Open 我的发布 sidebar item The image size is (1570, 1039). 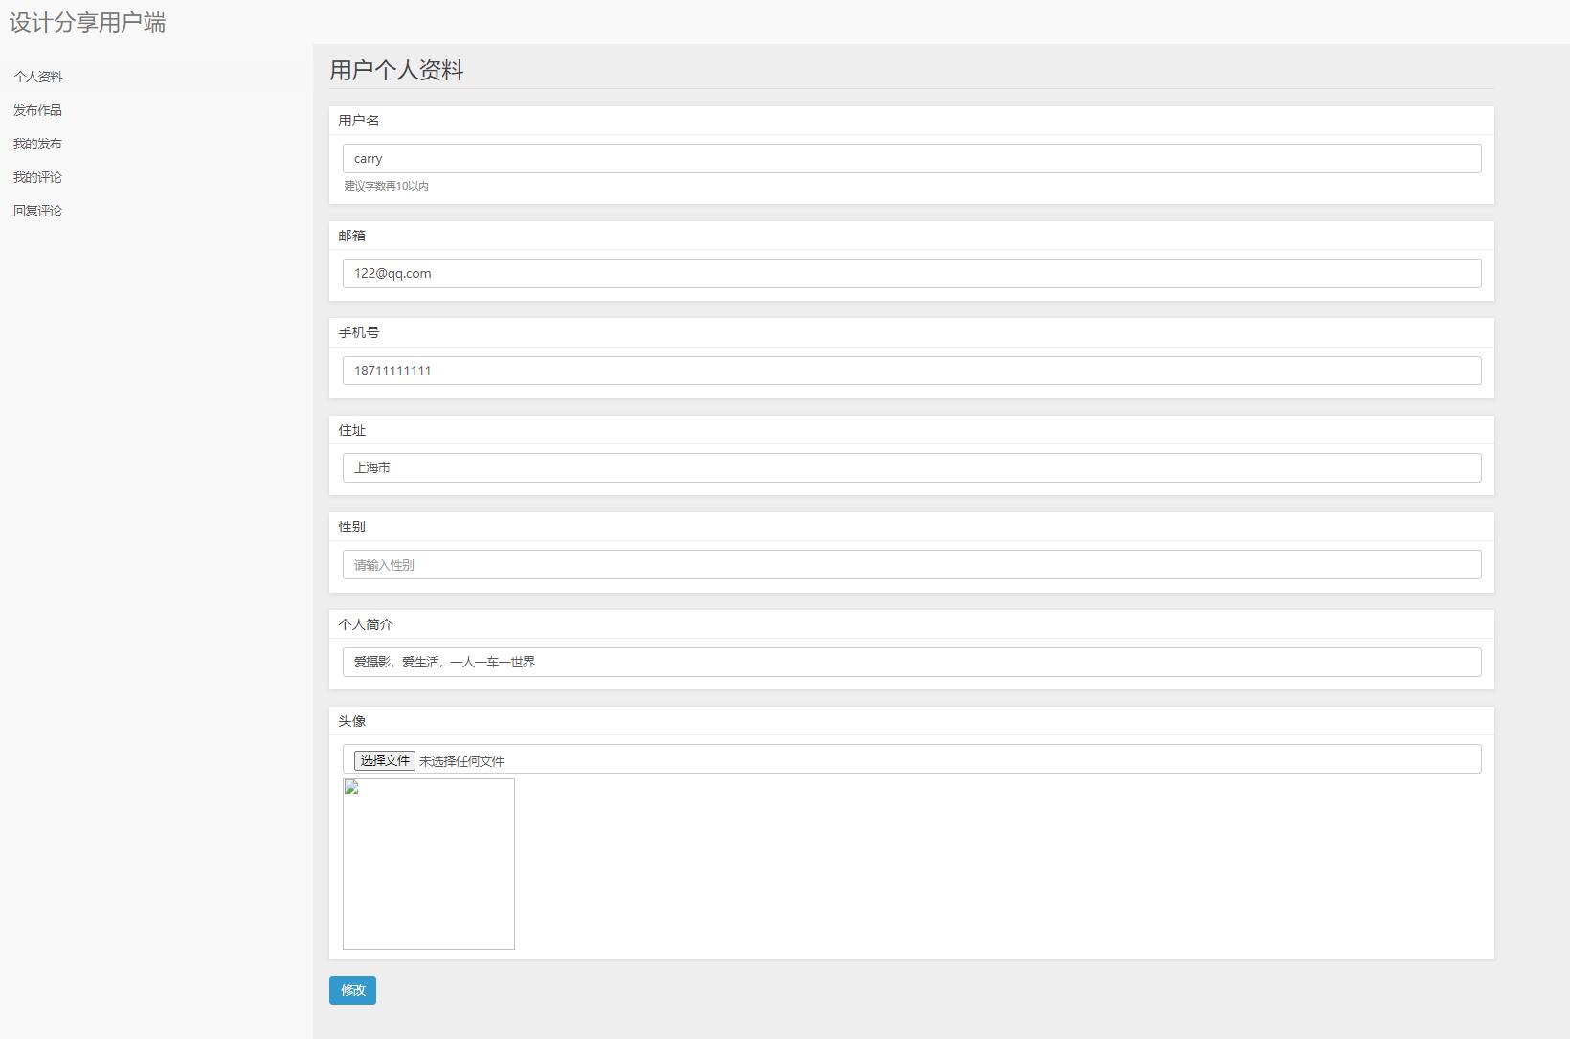(x=37, y=144)
